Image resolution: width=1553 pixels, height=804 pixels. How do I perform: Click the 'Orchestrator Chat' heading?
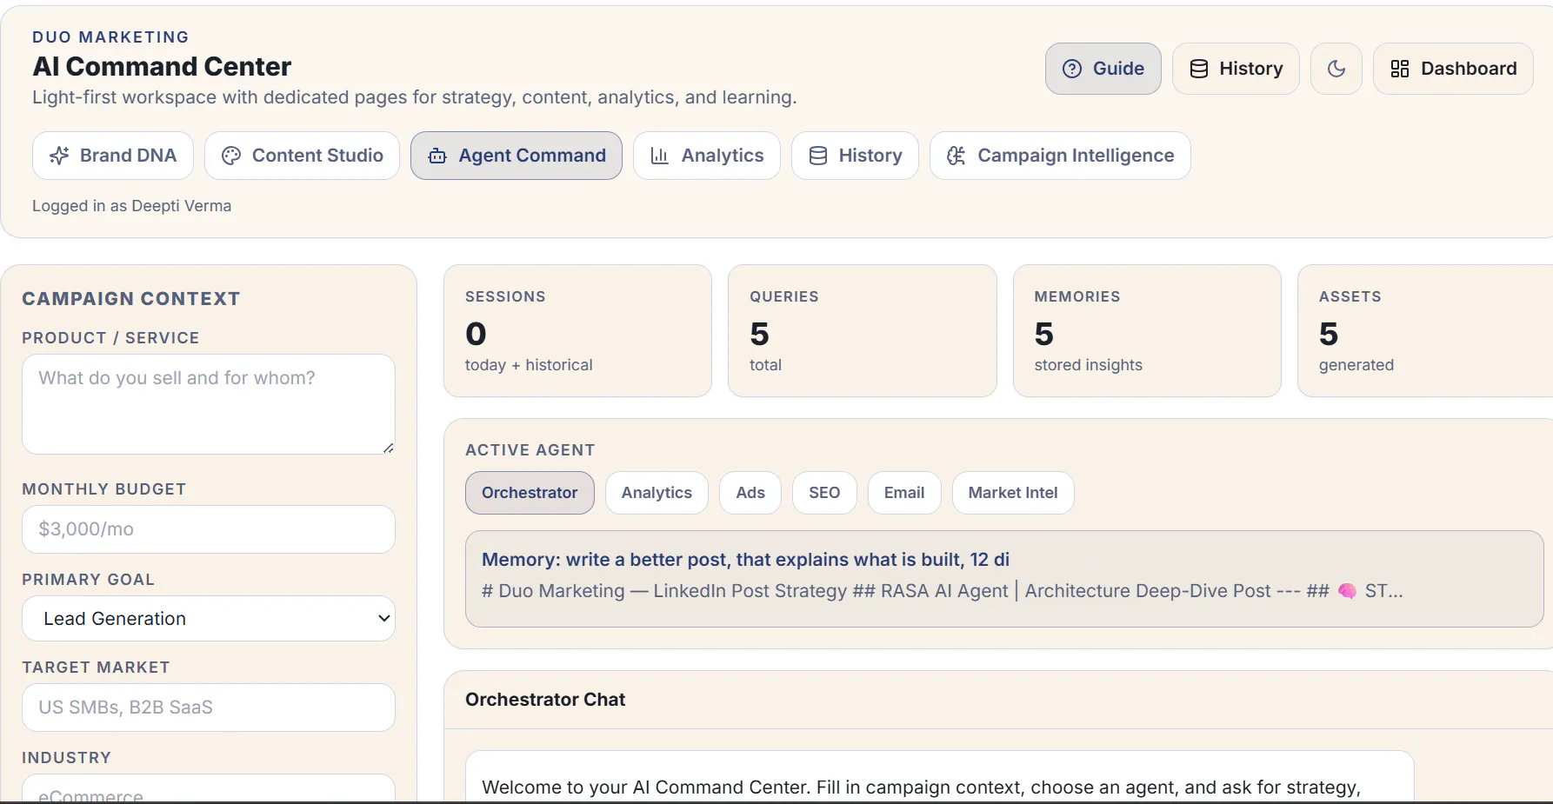coord(545,700)
